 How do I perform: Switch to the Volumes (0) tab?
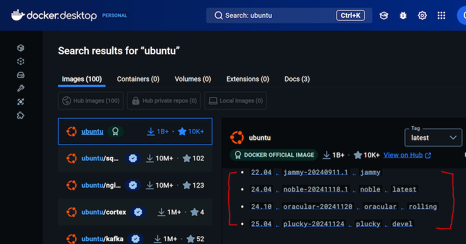[x=193, y=79]
